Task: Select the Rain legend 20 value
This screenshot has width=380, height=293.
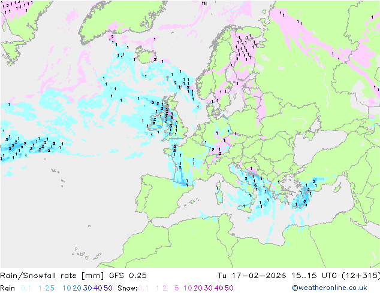Action: 77,288
